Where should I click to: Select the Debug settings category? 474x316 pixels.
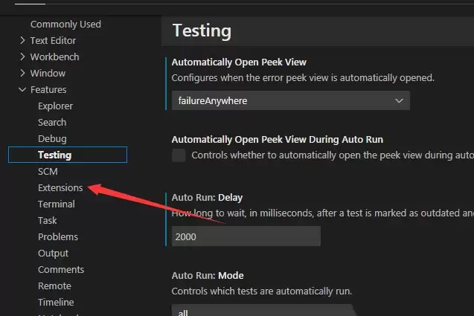[x=52, y=138]
